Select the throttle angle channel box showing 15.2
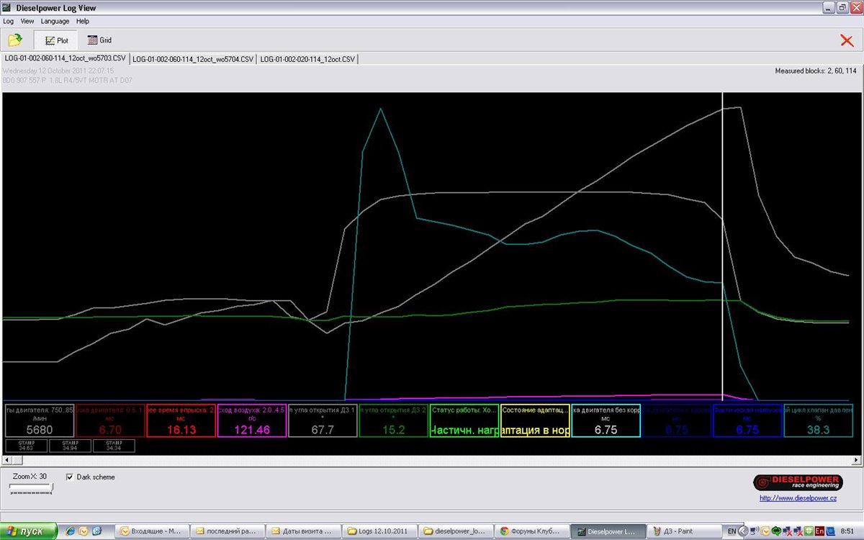Screen dimensions: 864x540 (x=393, y=420)
